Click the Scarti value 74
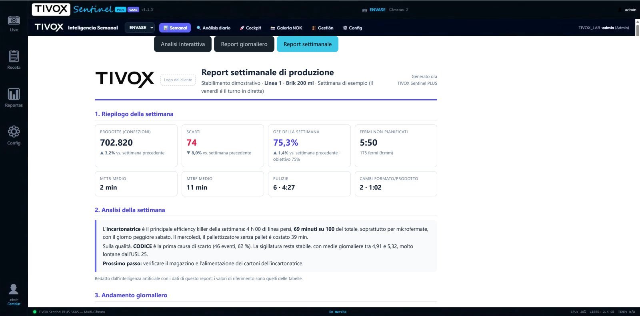The image size is (640, 316). 192,143
